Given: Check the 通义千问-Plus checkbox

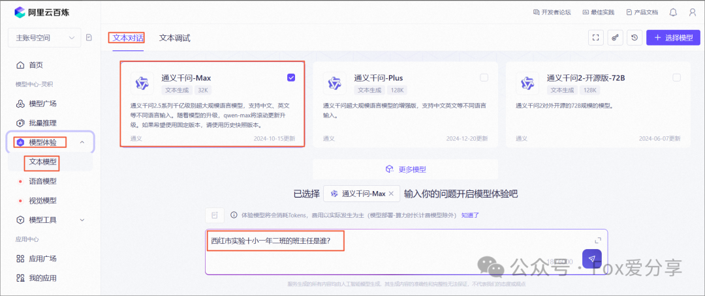Looking at the screenshot, I should (484, 78).
